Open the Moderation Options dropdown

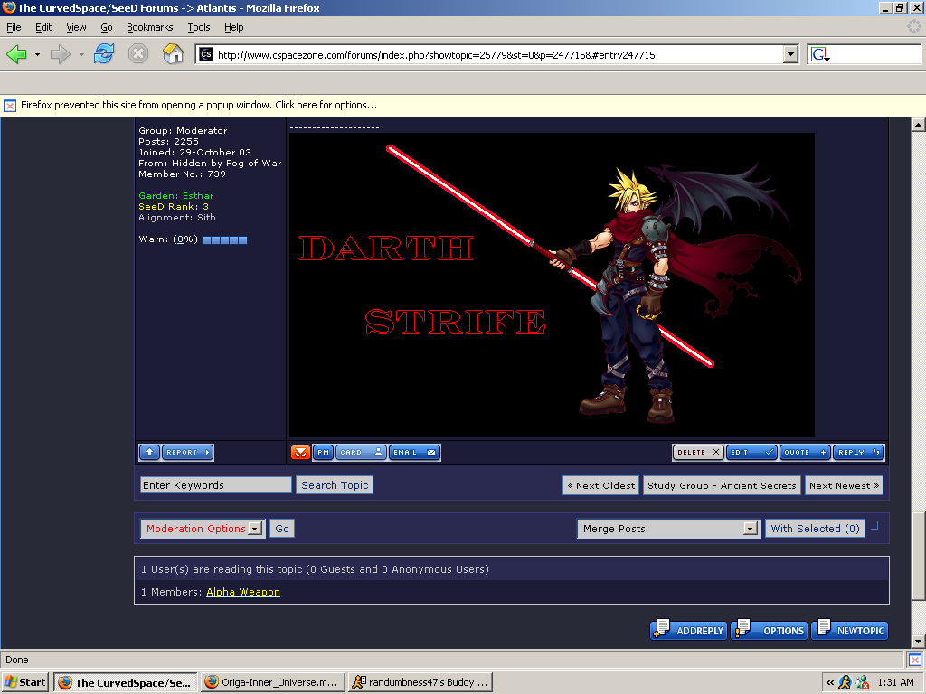pyautogui.click(x=202, y=529)
